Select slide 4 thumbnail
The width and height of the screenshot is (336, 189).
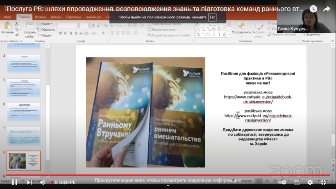click(x=24, y=64)
